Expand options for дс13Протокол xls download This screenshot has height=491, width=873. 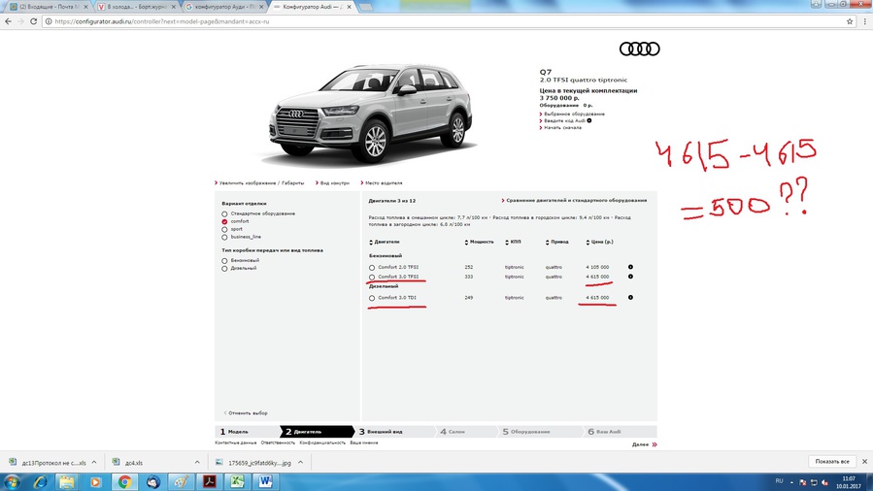point(94,462)
